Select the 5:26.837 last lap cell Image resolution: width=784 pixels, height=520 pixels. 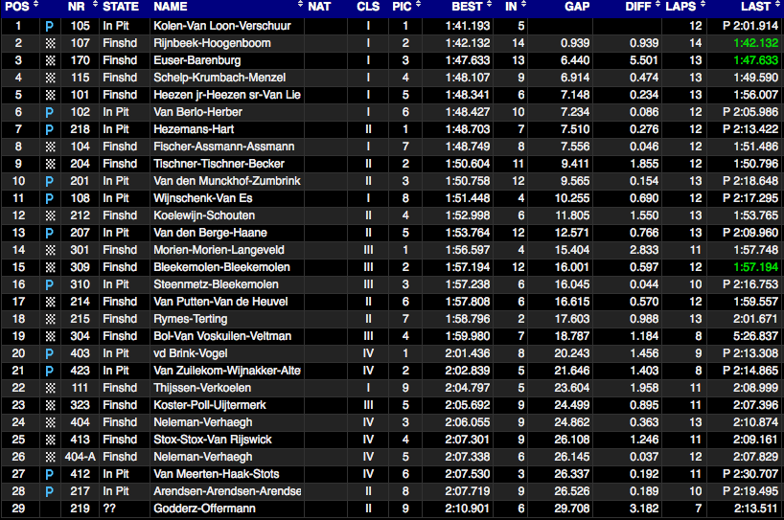pyautogui.click(x=756, y=336)
